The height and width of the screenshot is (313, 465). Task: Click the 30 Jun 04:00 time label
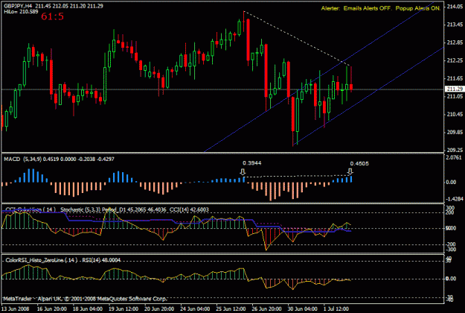point(302,309)
